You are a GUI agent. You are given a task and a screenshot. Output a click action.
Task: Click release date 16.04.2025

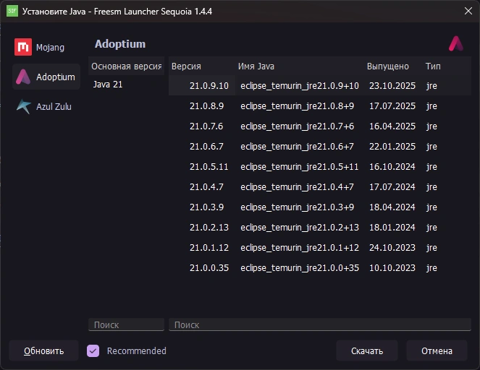pyautogui.click(x=392, y=126)
